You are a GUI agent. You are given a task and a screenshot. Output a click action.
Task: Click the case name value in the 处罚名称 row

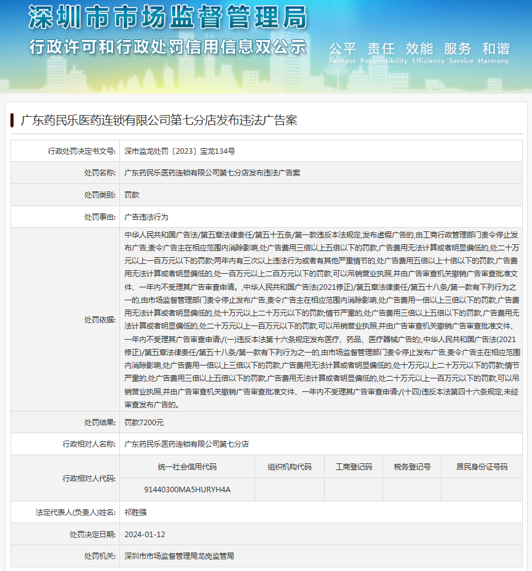coord(213,173)
